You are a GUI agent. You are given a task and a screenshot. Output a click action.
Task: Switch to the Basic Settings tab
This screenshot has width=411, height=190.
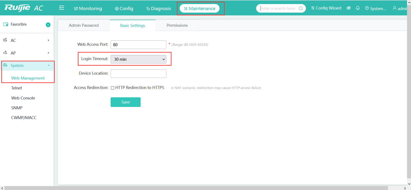click(x=132, y=25)
